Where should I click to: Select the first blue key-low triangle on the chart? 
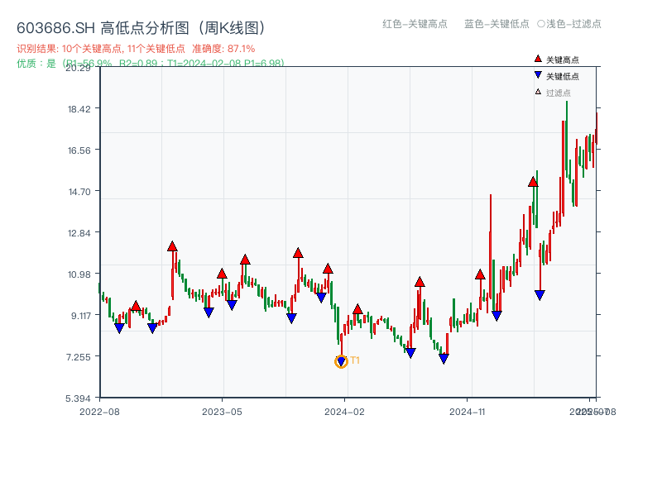(119, 328)
